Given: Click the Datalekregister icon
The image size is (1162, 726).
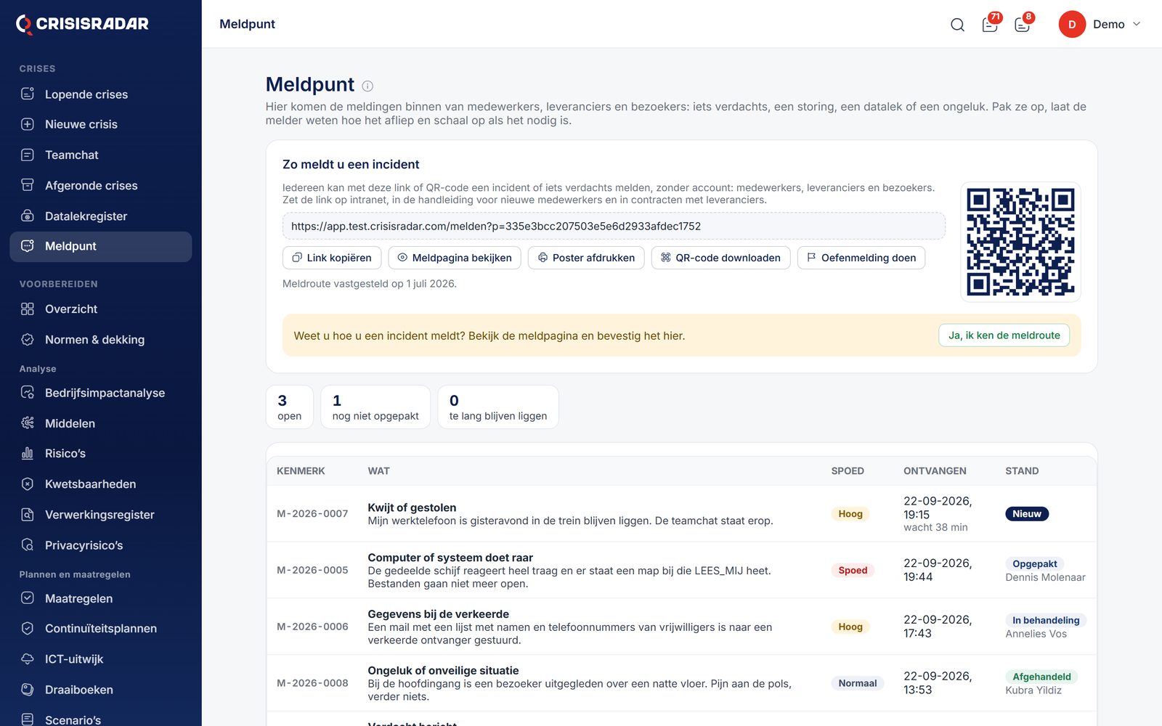Looking at the screenshot, I should click(x=28, y=216).
